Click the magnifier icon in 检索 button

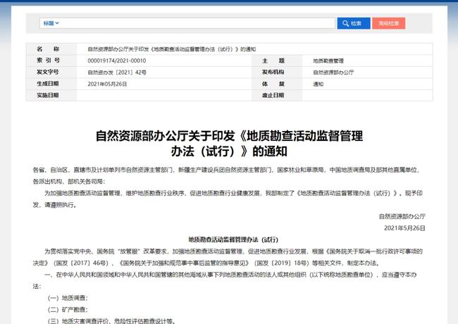[x=346, y=23]
